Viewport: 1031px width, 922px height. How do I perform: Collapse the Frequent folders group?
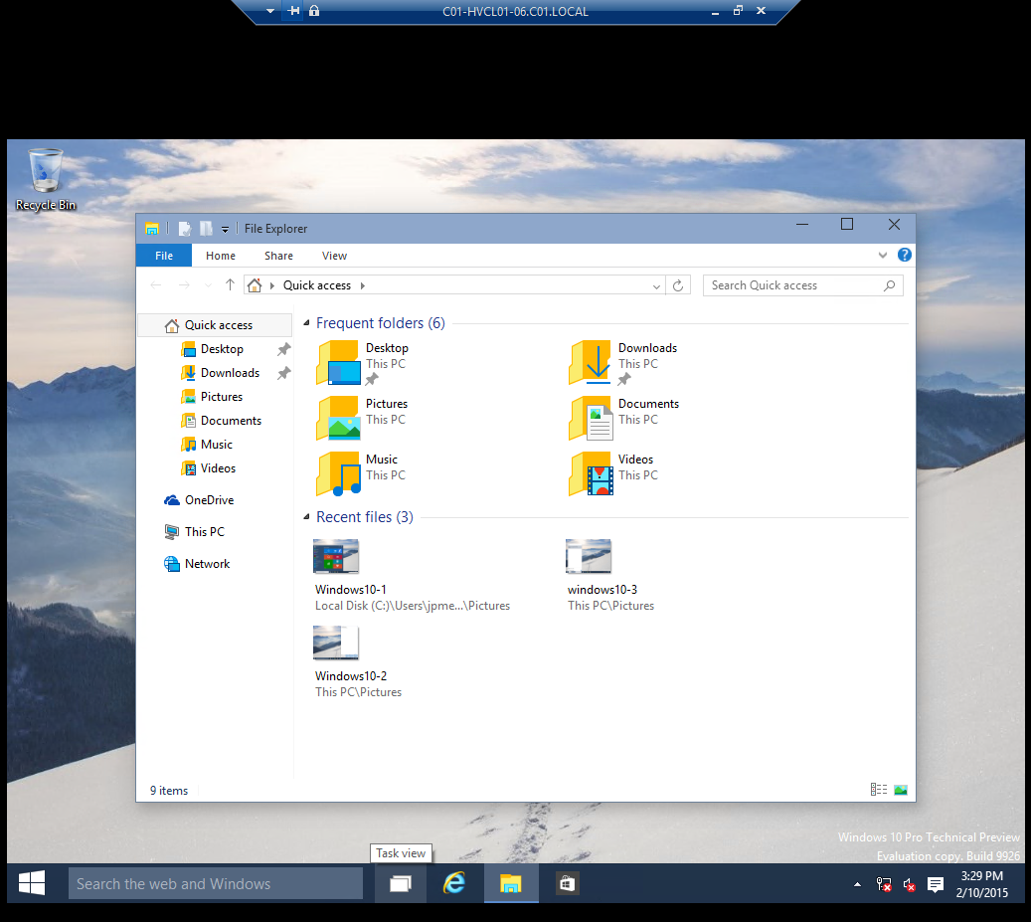tap(306, 323)
